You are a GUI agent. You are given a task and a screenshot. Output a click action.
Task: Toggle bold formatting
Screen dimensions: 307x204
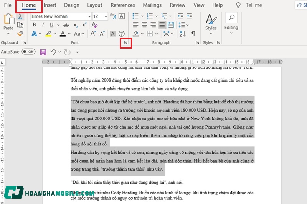(x=34, y=25)
